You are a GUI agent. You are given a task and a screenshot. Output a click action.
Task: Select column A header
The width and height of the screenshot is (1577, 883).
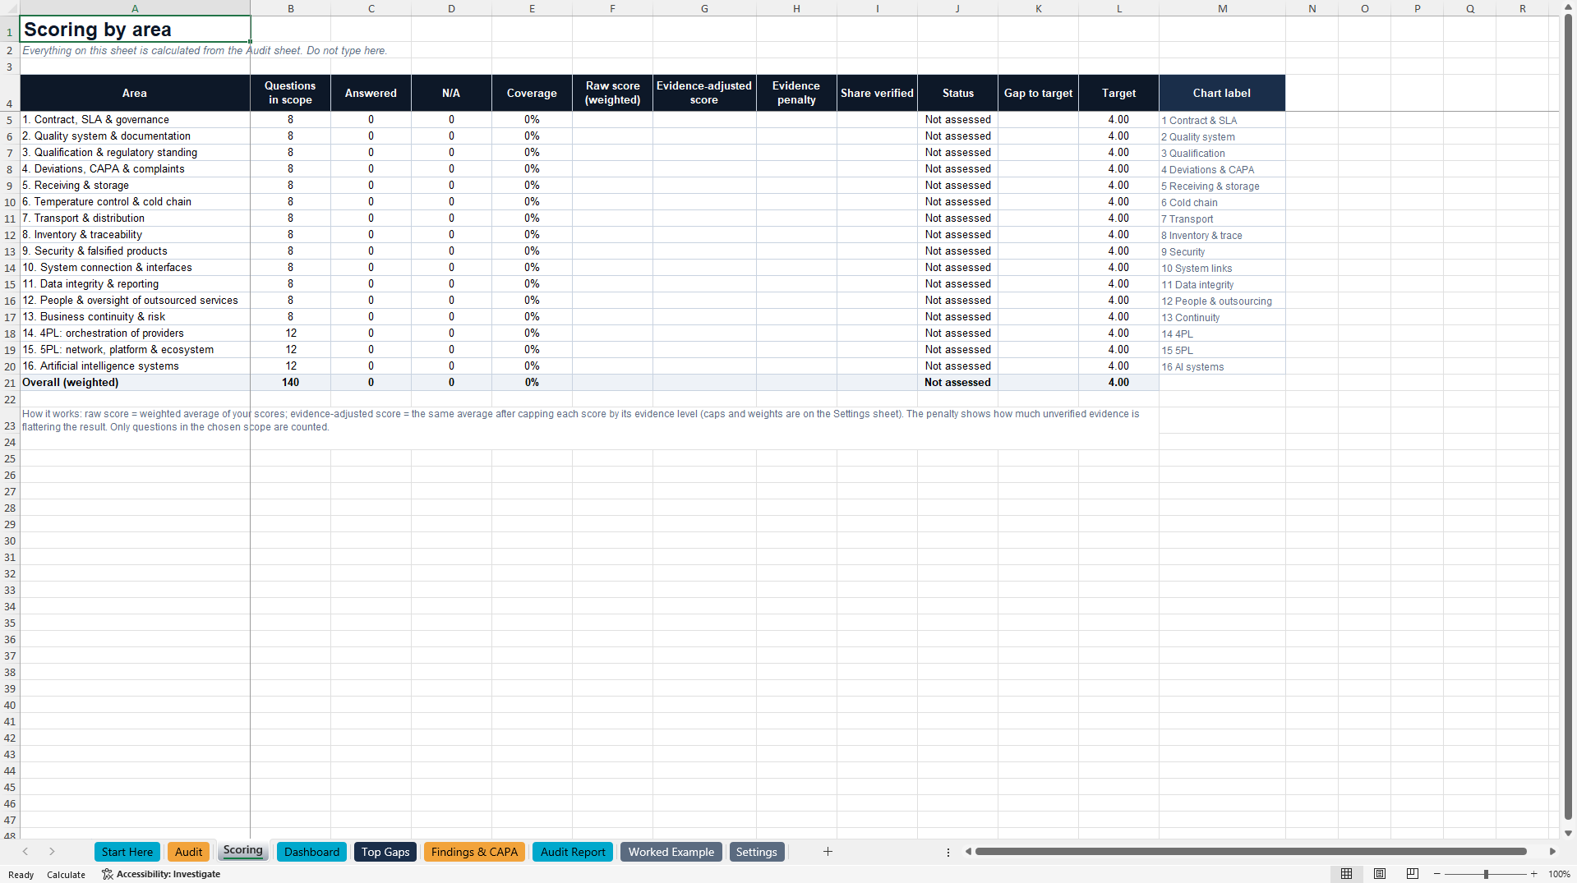[x=135, y=8]
